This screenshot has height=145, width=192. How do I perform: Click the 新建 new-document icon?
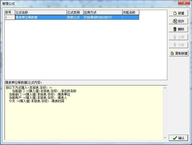point(175,13)
